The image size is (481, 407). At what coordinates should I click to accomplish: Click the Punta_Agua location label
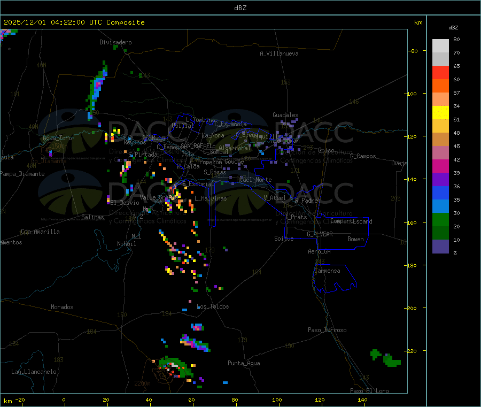244,363
